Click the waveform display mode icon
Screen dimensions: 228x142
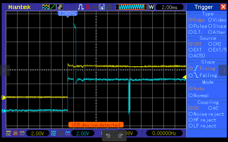coord(46,7)
